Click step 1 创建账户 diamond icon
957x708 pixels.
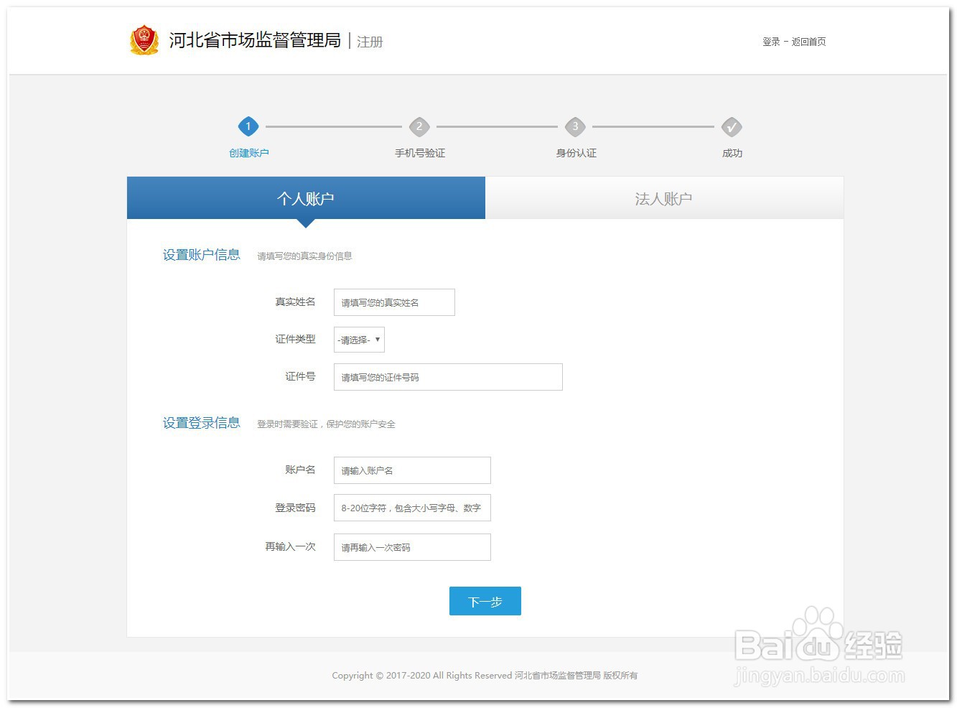tap(248, 126)
